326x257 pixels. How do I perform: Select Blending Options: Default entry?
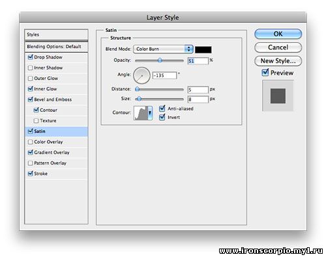click(56, 47)
